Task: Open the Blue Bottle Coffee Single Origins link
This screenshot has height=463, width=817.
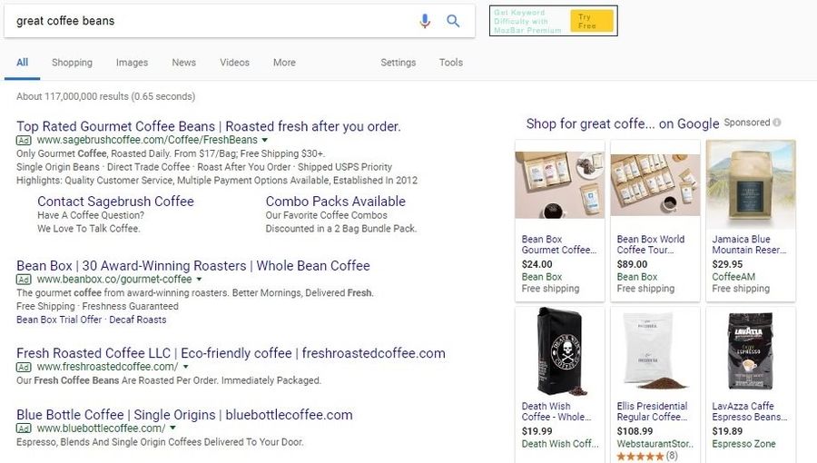Action: pos(184,415)
